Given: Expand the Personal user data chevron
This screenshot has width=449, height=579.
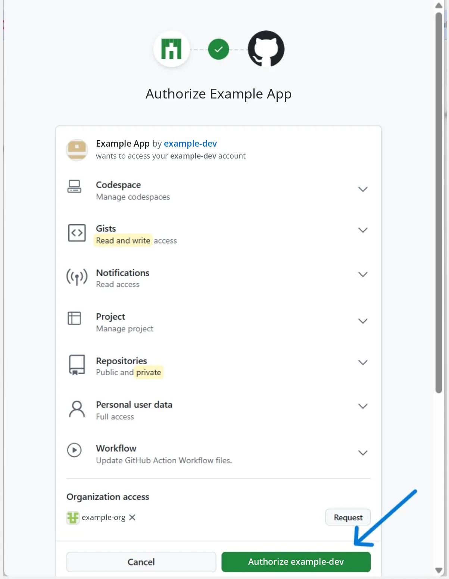Looking at the screenshot, I should pos(363,406).
